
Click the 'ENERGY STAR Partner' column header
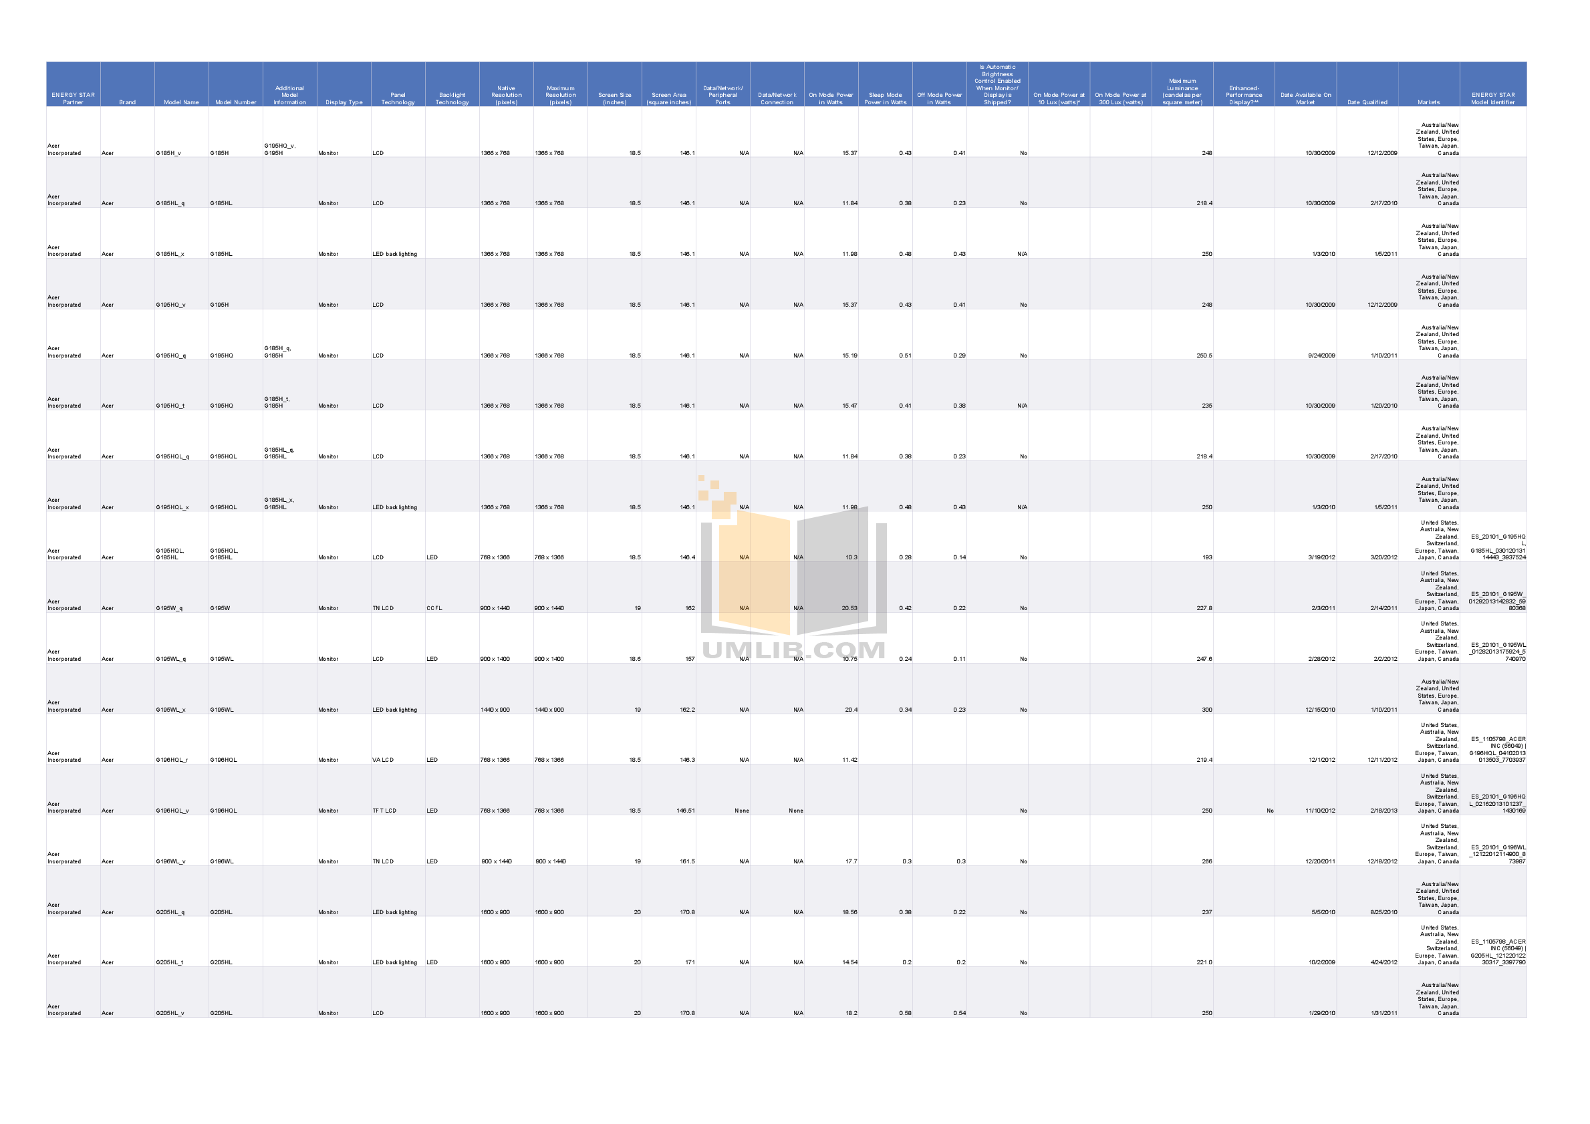pyautogui.click(x=74, y=98)
